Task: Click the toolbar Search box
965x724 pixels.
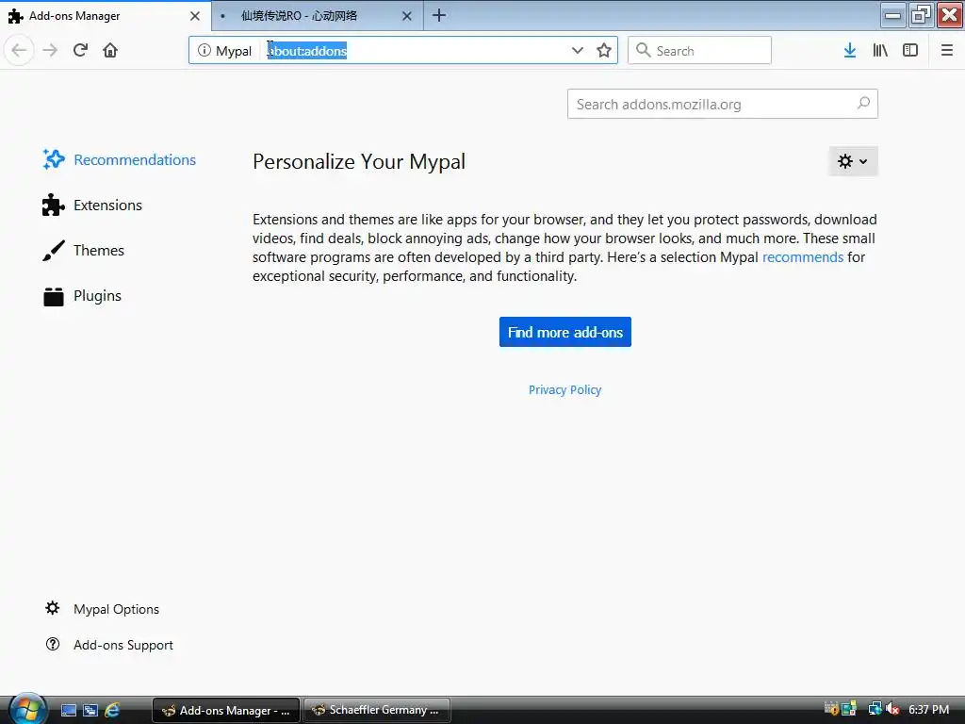Action: click(699, 51)
